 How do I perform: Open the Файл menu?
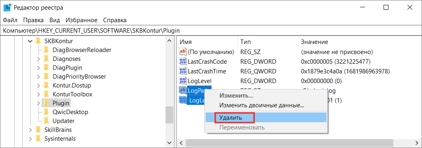coord(10,20)
